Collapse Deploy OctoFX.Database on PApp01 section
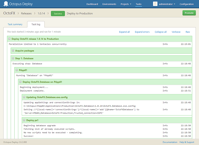199x145 pixels. [x=21, y=82]
